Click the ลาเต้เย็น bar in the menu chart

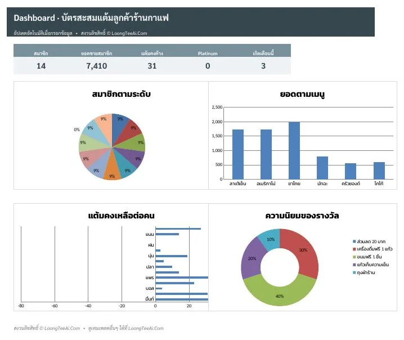click(x=238, y=154)
